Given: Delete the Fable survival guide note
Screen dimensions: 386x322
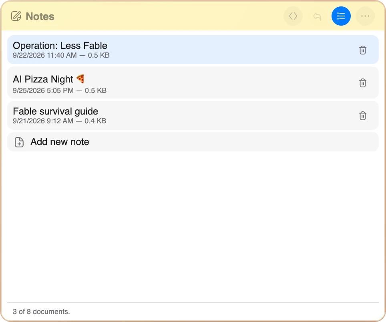Looking at the screenshot, I should coord(363,115).
